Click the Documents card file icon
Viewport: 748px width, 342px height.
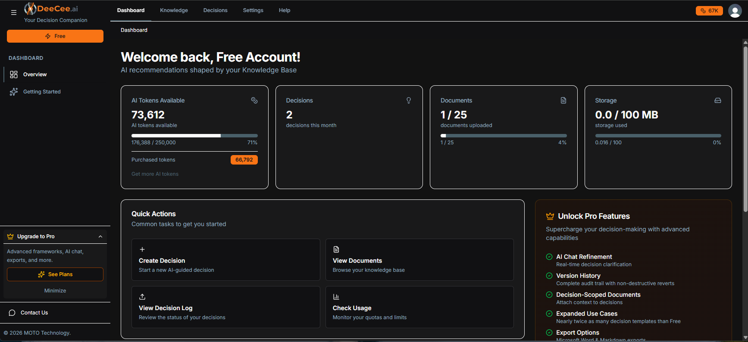pos(563,100)
